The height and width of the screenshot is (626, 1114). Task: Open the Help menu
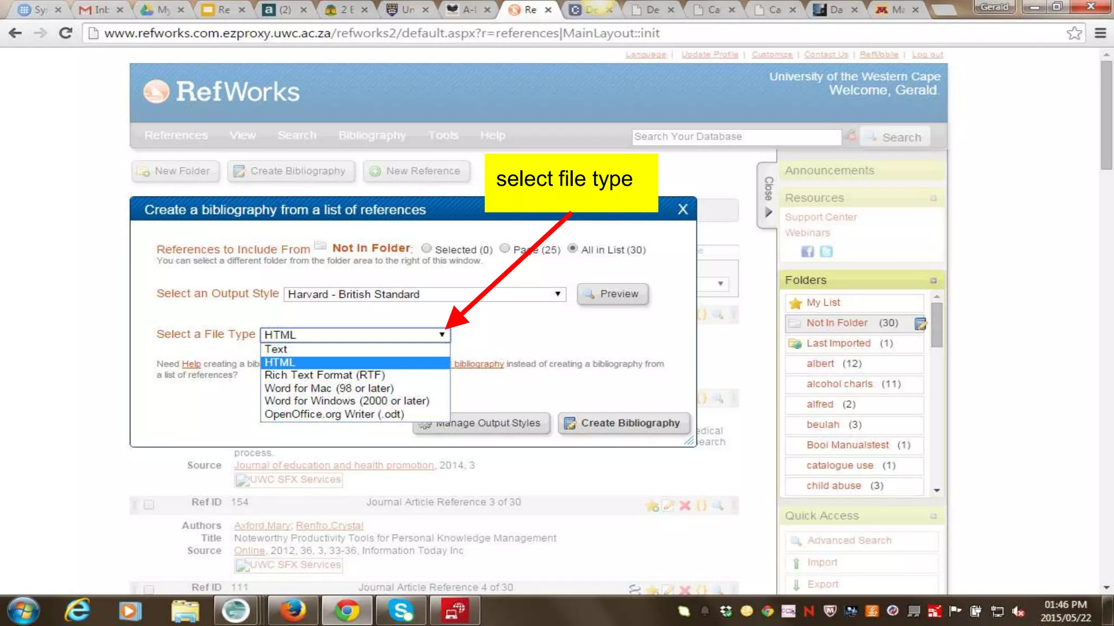tap(493, 135)
